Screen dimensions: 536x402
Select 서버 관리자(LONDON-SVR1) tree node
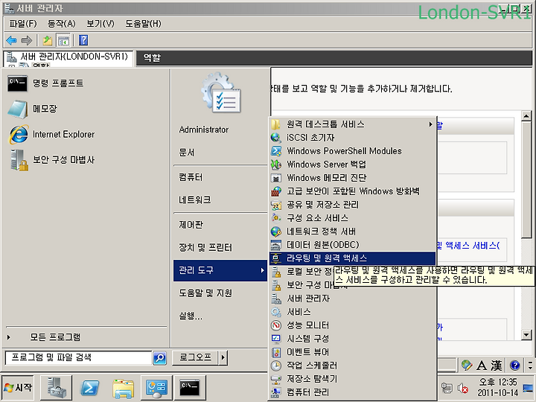pos(74,57)
